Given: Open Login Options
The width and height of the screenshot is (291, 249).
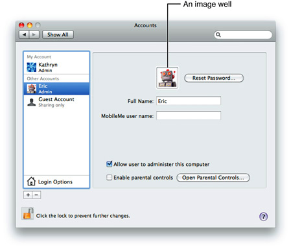Looking at the screenshot, I should click(x=56, y=182).
